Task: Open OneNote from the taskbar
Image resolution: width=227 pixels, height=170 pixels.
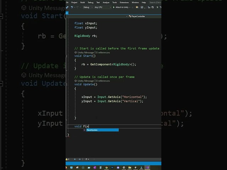Action: [95, 168]
